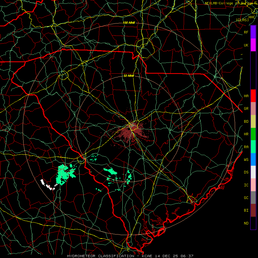Choose the light green RA legend swatch
The width and height of the screenshot is (258, 258).
pyautogui.click(x=253, y=147)
